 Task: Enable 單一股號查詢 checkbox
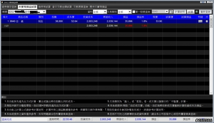pyautogui.click(x=134, y=12)
